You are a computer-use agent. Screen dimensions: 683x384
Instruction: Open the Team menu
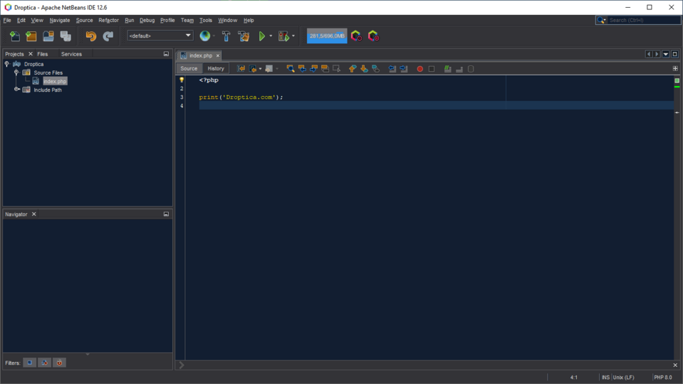(x=187, y=20)
